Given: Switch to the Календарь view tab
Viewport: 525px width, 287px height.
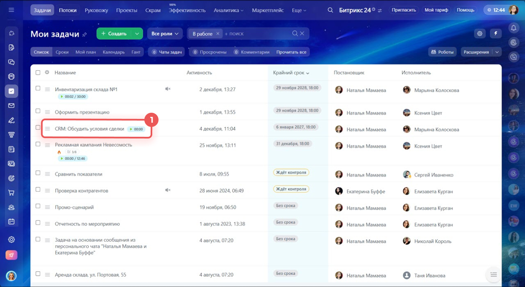Looking at the screenshot, I should click(x=114, y=52).
